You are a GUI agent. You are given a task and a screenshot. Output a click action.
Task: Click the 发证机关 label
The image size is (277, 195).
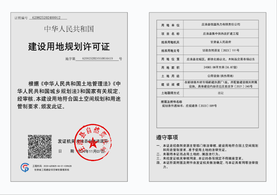(x=66, y=141)
